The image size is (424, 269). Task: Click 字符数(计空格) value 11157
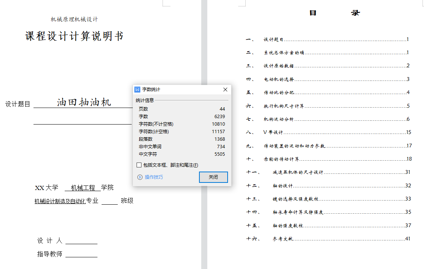point(219,132)
